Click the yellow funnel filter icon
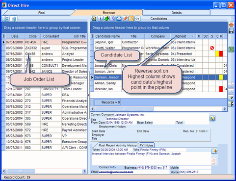Screen dimensions: 236x181 pos(231,98)
